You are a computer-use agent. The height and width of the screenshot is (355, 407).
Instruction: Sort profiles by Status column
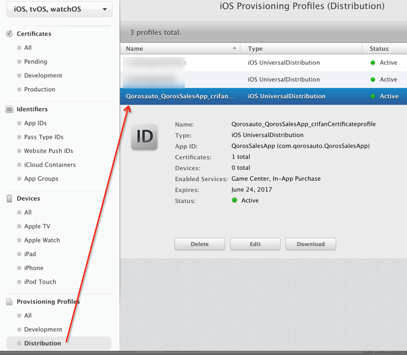click(x=379, y=49)
